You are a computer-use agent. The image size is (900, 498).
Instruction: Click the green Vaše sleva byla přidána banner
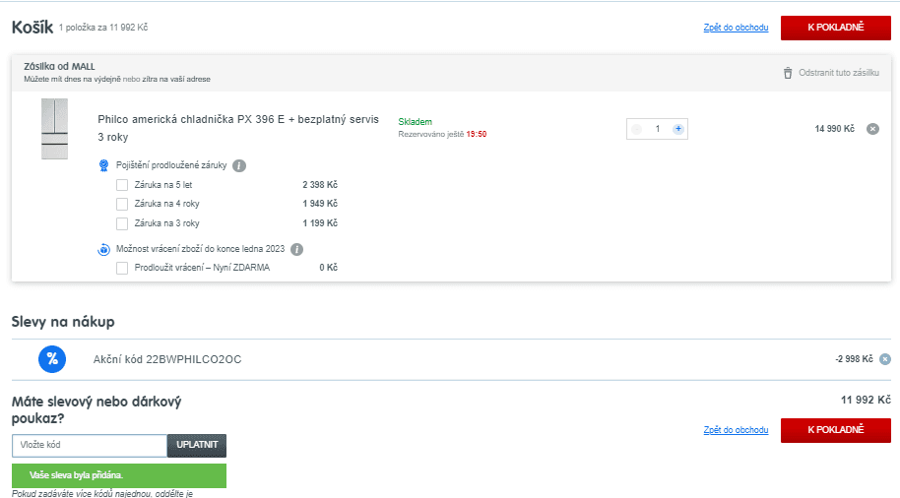119,475
